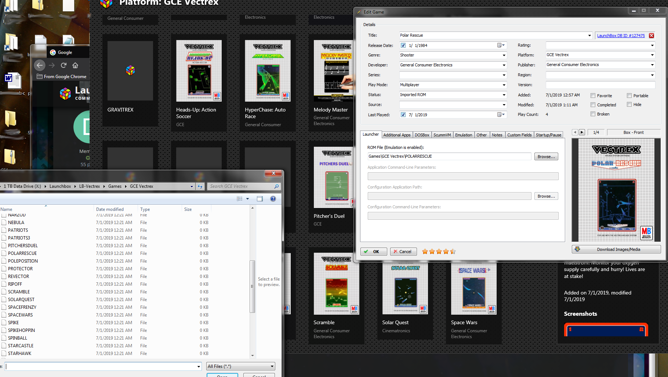Set rating to first star
Viewport: 668px width, 377px height.
[x=425, y=252]
